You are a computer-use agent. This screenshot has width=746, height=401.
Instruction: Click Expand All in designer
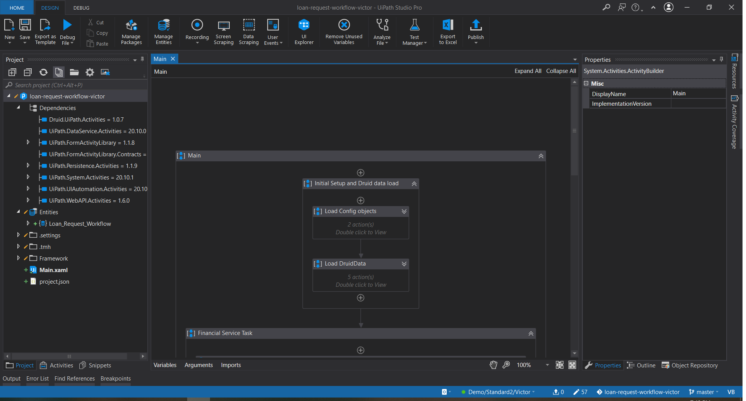click(x=528, y=71)
